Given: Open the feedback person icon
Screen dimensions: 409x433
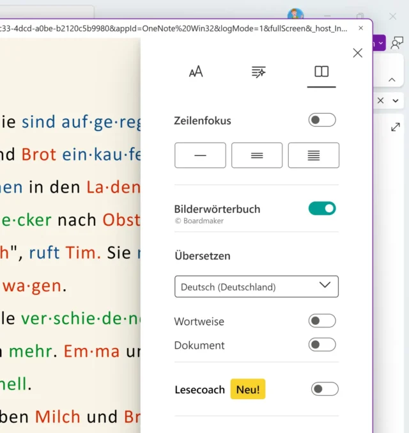Looking at the screenshot, I should pyautogui.click(x=397, y=43).
